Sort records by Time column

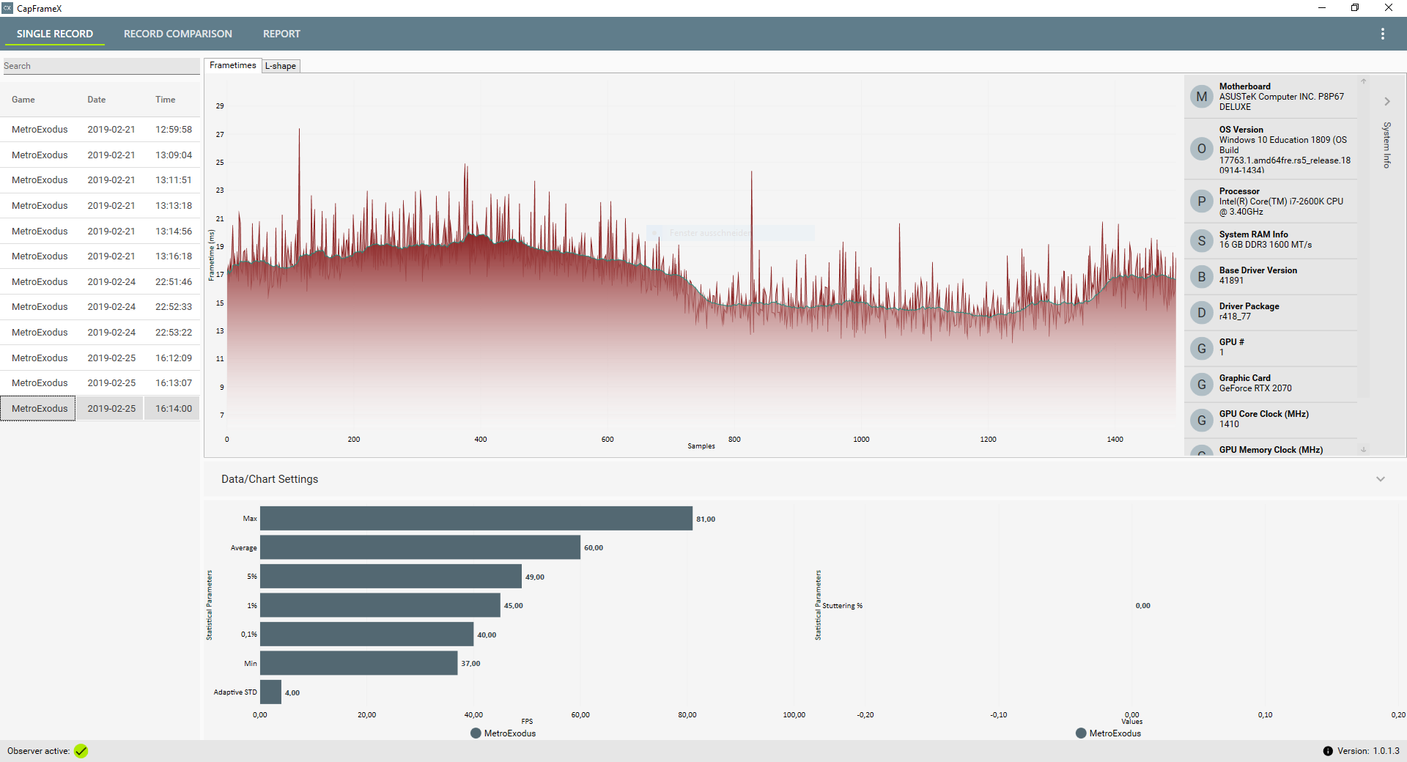pyautogui.click(x=165, y=100)
